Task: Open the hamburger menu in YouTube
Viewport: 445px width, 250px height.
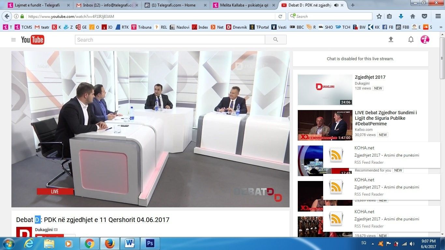Action: (13, 39)
